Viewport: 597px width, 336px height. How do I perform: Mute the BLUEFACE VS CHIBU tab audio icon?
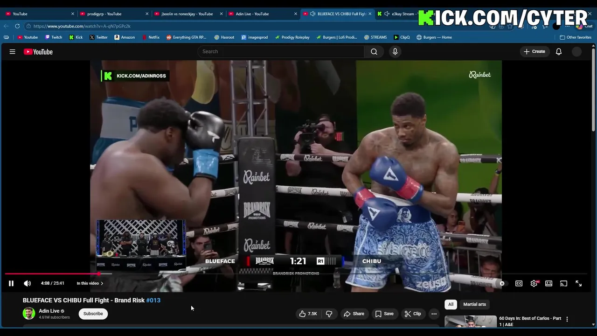(312, 14)
